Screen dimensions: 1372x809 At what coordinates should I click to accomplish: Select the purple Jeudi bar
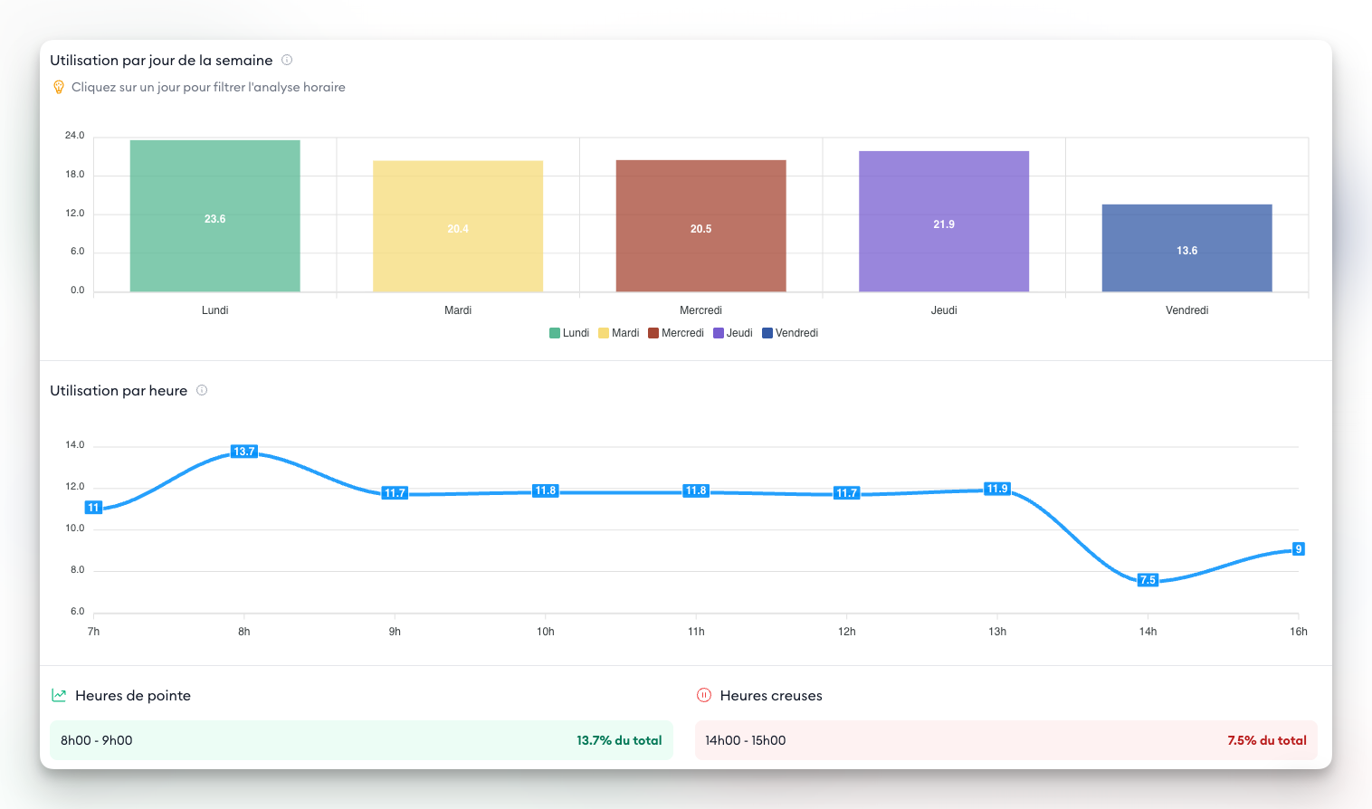[x=944, y=221]
